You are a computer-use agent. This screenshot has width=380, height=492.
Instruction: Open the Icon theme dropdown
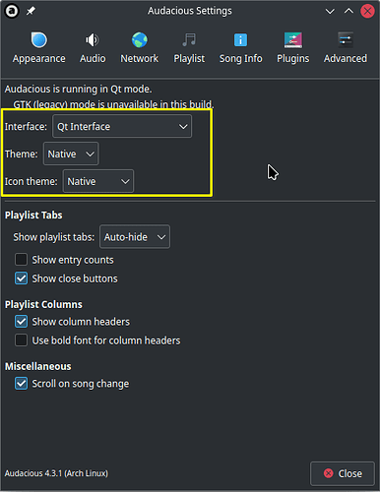pyautogui.click(x=98, y=181)
